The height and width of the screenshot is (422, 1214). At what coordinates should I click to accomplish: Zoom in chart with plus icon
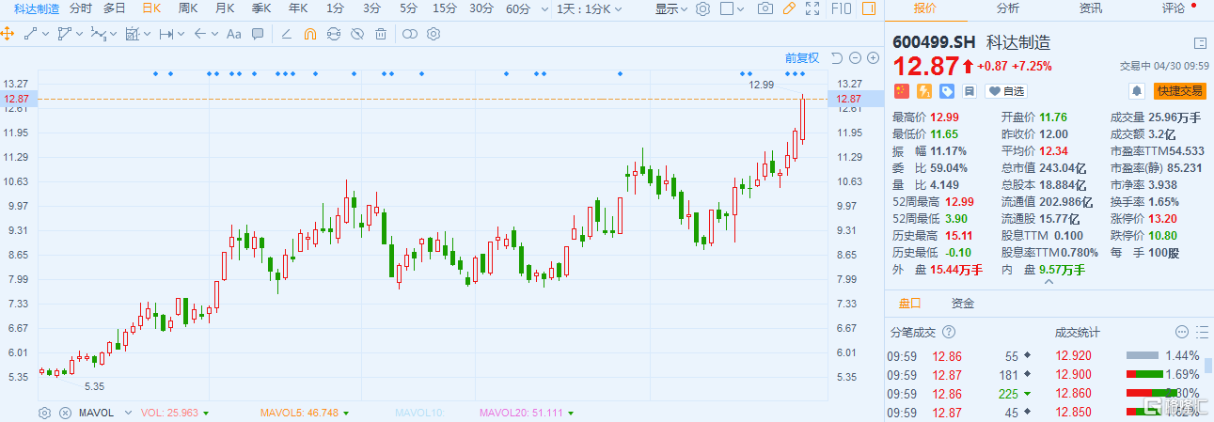[874, 57]
